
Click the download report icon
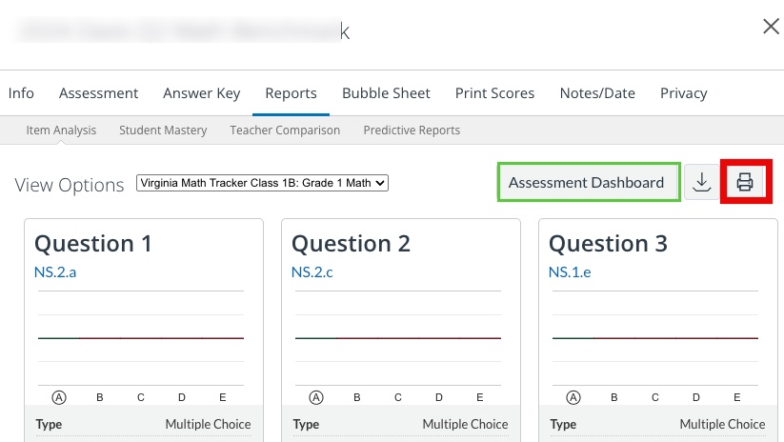tap(702, 182)
